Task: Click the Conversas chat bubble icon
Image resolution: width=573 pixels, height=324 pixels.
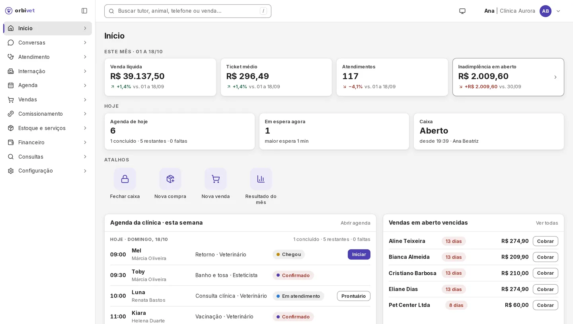Action: pyautogui.click(x=11, y=43)
